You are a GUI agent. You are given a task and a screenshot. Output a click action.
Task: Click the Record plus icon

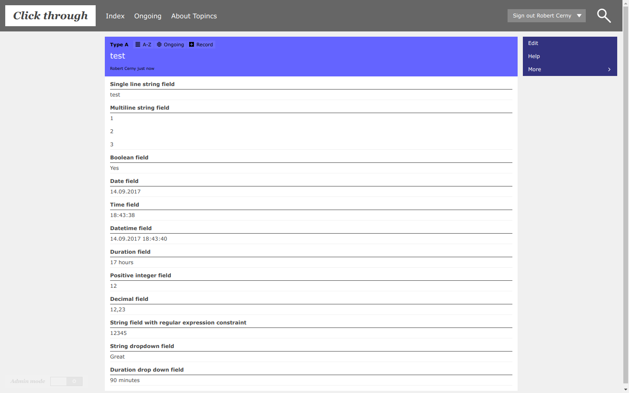pyautogui.click(x=191, y=45)
